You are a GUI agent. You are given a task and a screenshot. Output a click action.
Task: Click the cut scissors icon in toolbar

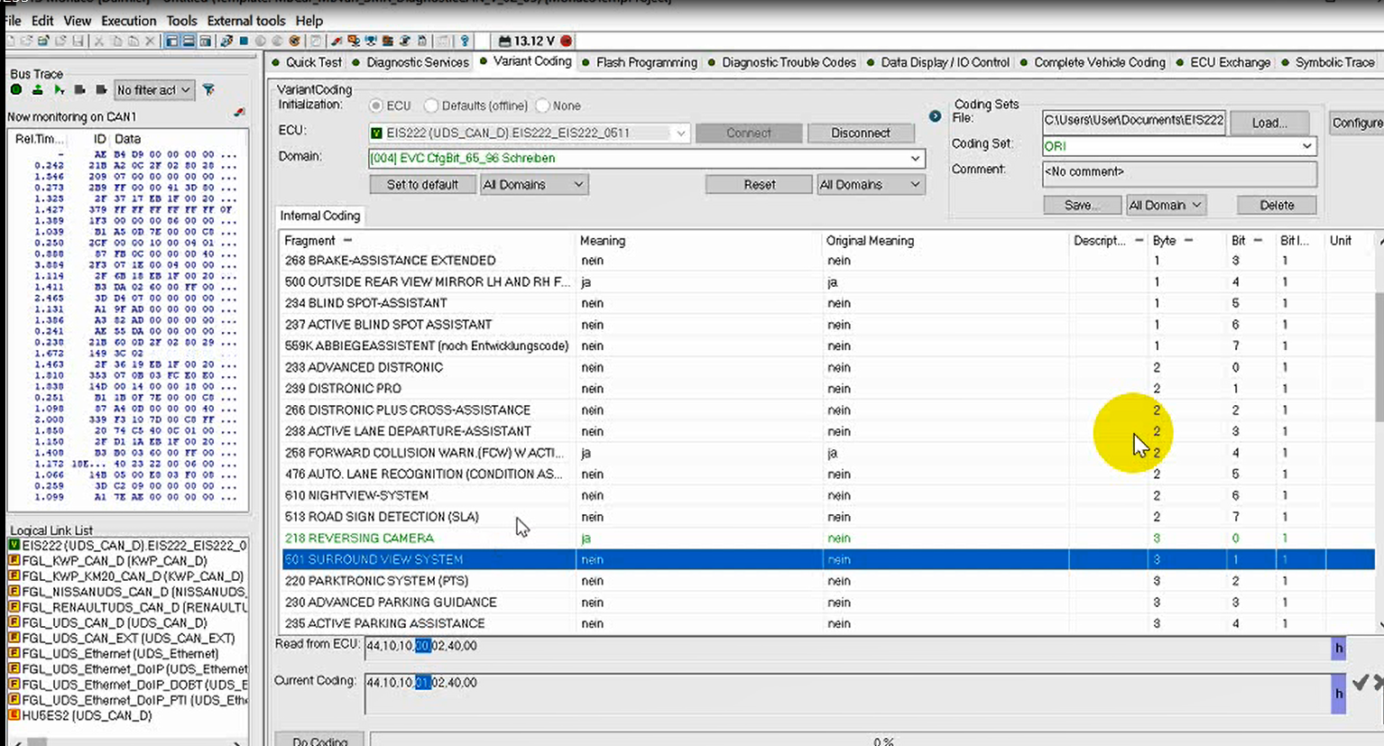[x=98, y=41]
